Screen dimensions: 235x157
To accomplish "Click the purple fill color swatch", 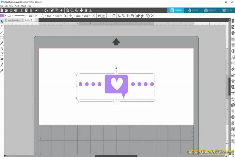I will point(2,16).
